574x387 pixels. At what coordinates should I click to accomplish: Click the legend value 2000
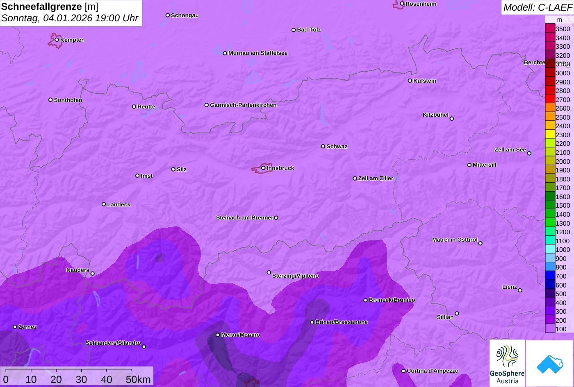click(x=563, y=161)
